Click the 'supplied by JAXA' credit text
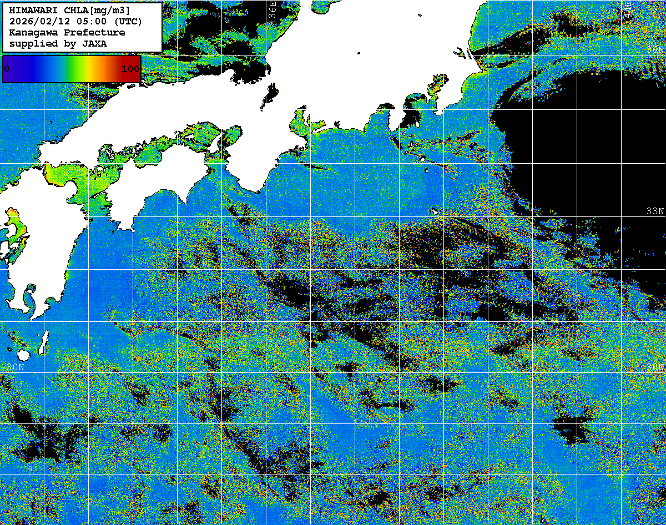This screenshot has width=666, height=525. pyautogui.click(x=58, y=43)
